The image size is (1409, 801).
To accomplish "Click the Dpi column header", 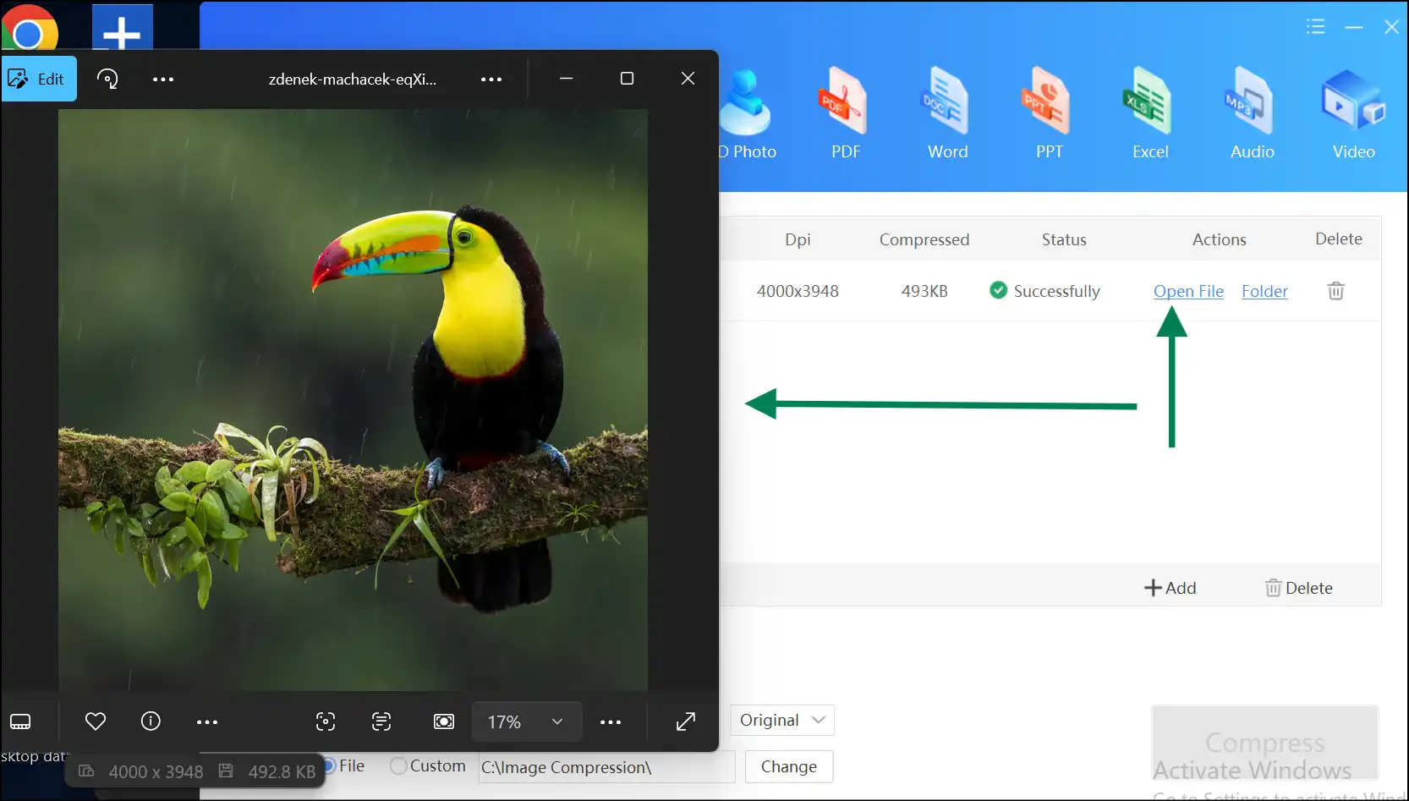I will pyautogui.click(x=798, y=239).
